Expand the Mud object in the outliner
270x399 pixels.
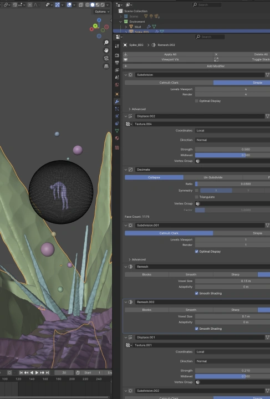[126, 27]
